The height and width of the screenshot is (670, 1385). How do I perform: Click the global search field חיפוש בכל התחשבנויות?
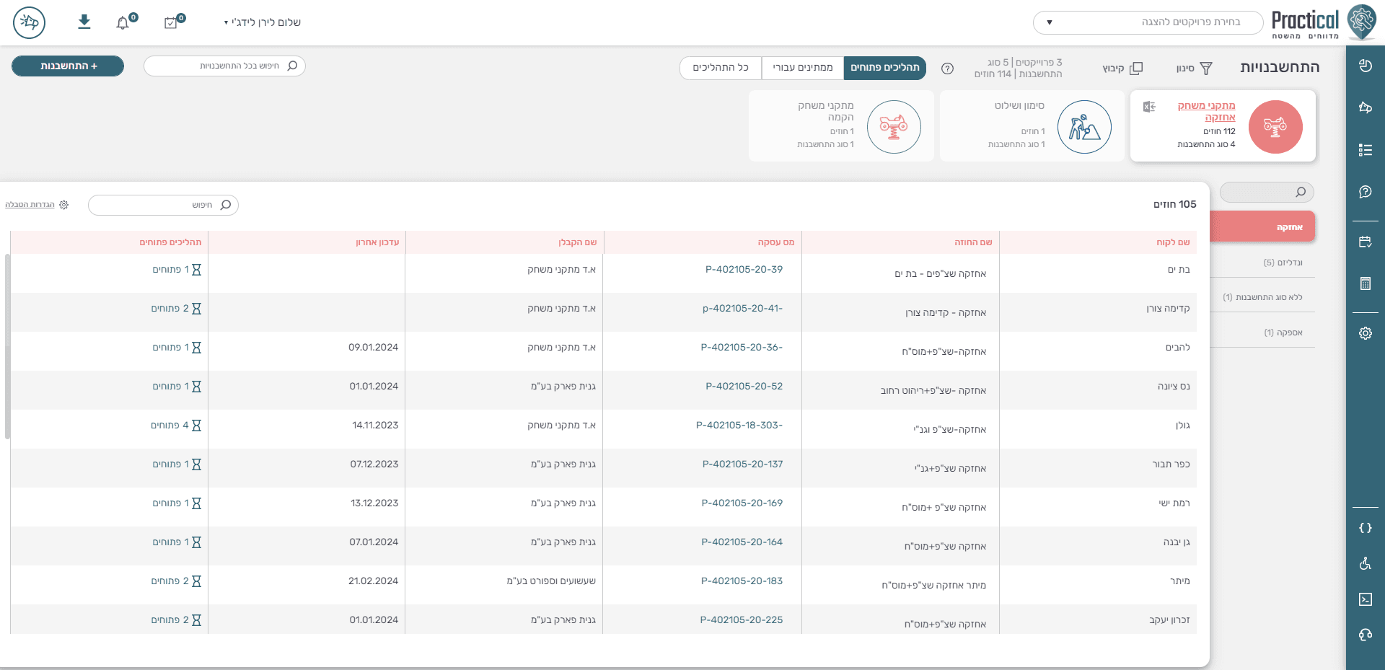[x=224, y=66]
